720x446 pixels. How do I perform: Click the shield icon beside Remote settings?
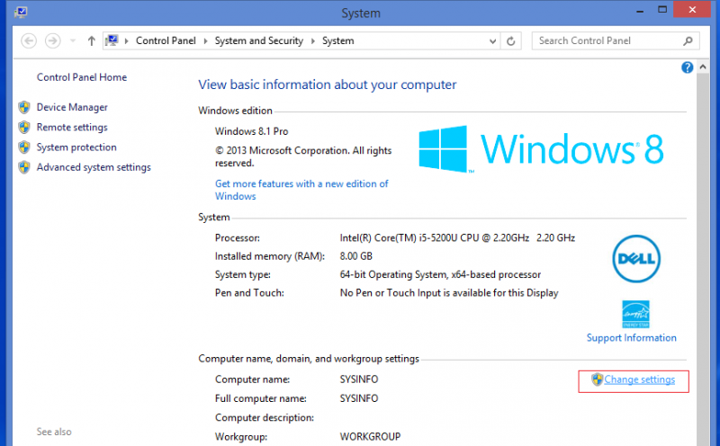click(x=24, y=127)
